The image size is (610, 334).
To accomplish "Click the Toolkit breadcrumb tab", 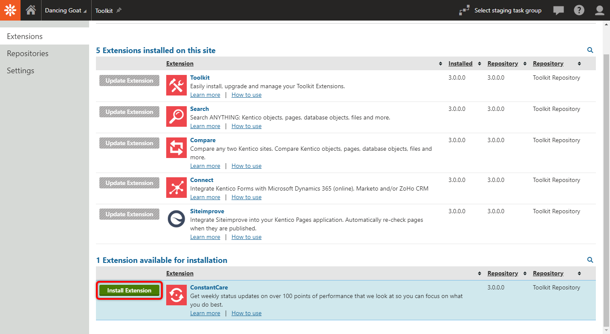I will coord(104,11).
